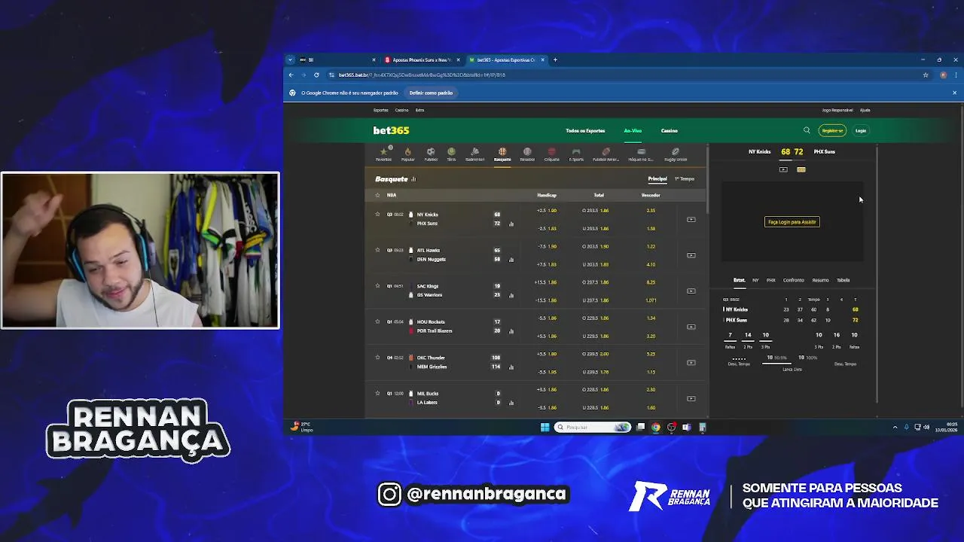Viewport: 964px width, 542px height.
Task: Switch to Todos os Esportes tab
Action: [x=585, y=131]
